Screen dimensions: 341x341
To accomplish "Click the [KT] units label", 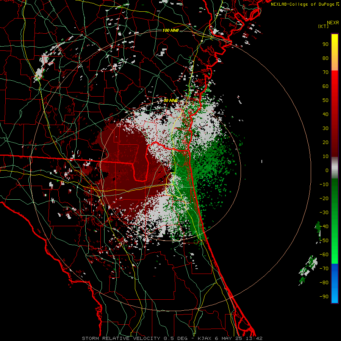I will (x=324, y=26).
